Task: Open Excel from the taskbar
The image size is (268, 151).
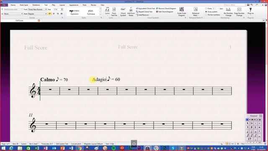Action: (37, 148)
